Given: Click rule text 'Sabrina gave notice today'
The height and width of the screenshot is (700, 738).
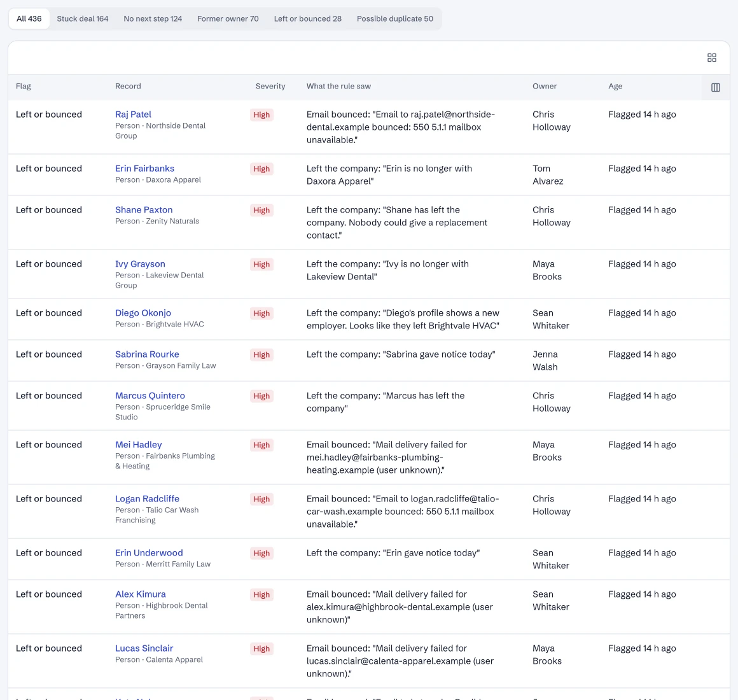Looking at the screenshot, I should pyautogui.click(x=401, y=354).
